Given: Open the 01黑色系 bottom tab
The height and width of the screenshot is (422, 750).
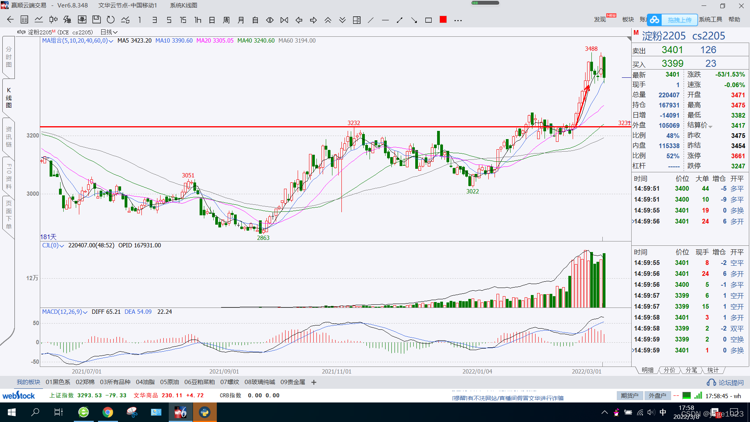Looking at the screenshot, I should coord(58,382).
